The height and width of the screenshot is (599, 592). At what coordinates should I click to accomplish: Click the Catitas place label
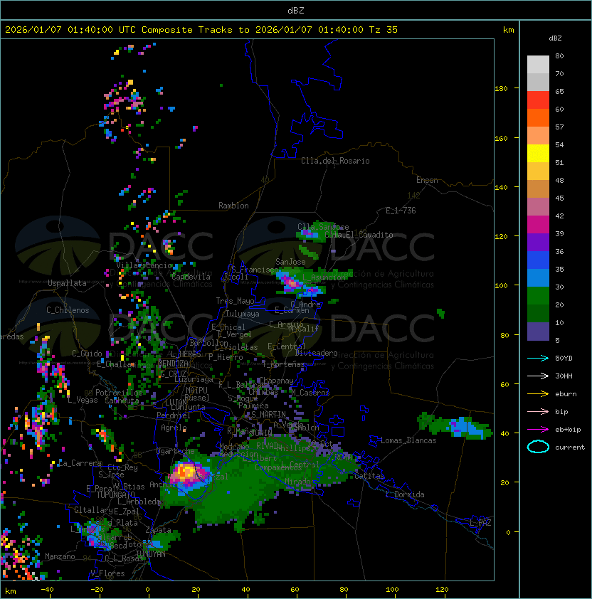click(x=369, y=476)
